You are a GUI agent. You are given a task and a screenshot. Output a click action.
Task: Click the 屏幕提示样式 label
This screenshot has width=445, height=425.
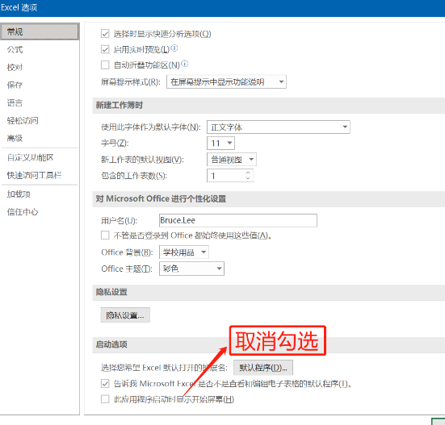(131, 82)
